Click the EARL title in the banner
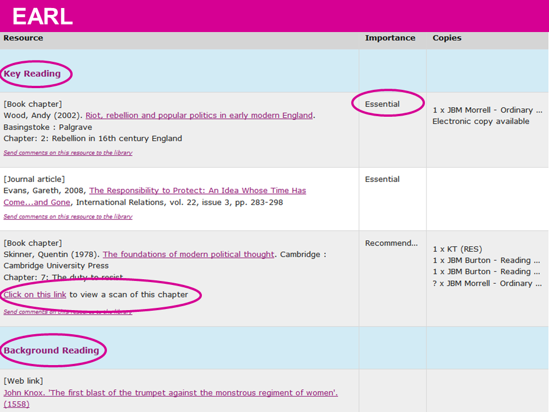549x412 pixels. [42, 17]
